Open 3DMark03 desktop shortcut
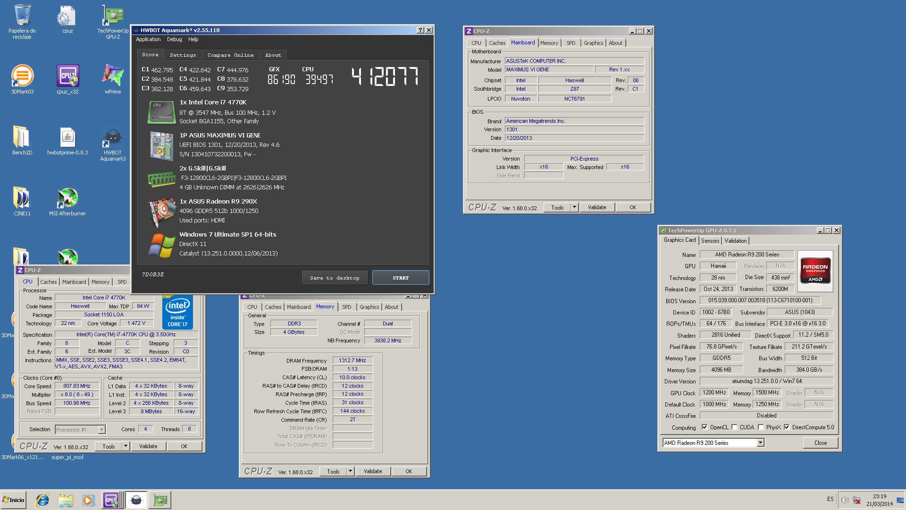Image resolution: width=906 pixels, height=510 pixels. [x=22, y=79]
